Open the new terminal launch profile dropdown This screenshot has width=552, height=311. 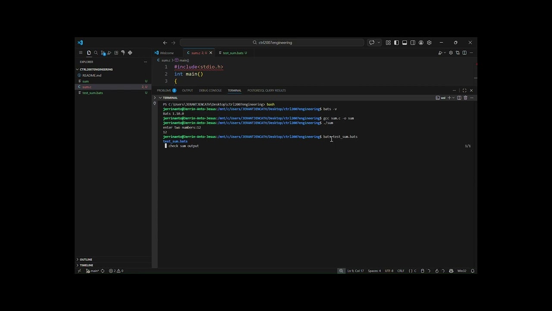click(x=453, y=98)
